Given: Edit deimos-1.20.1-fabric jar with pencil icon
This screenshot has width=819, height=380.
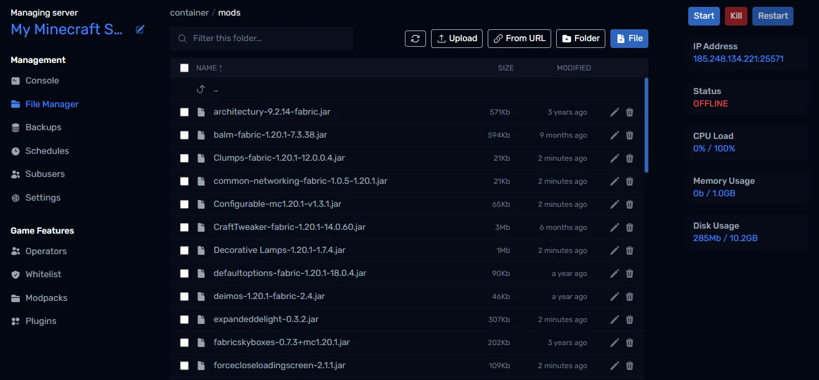Looking at the screenshot, I should coord(615,297).
